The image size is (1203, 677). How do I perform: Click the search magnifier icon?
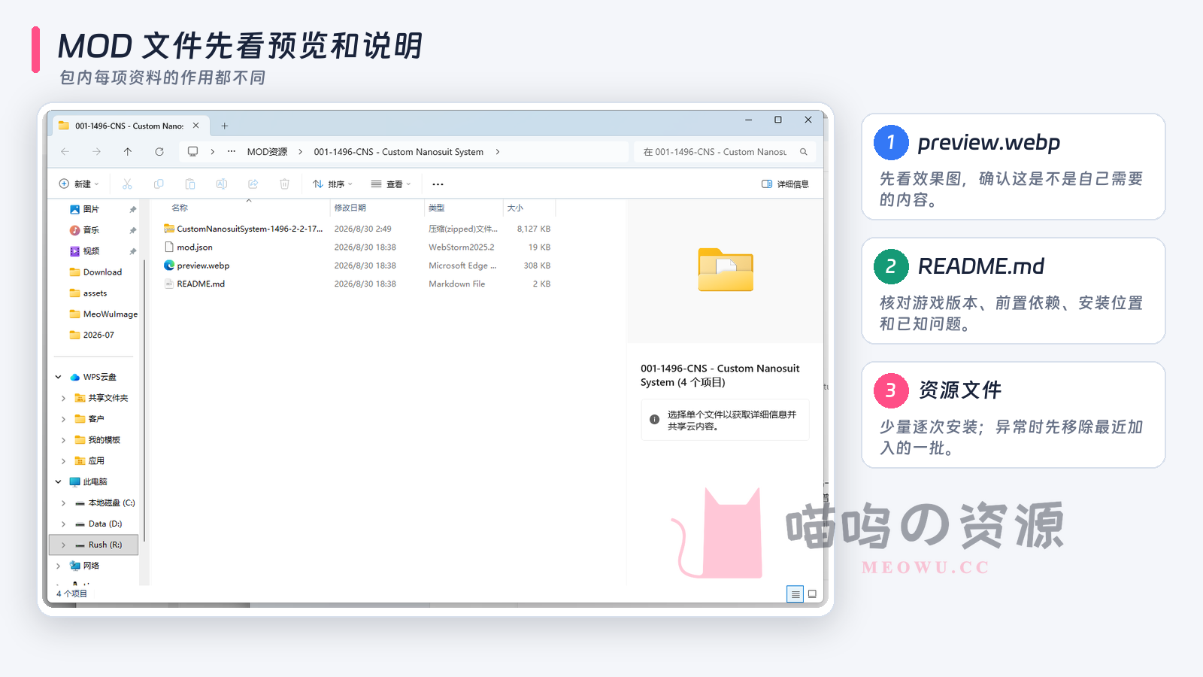804,152
